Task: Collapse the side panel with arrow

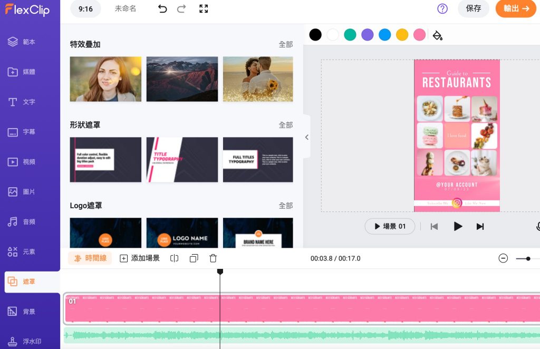Action: [306, 137]
